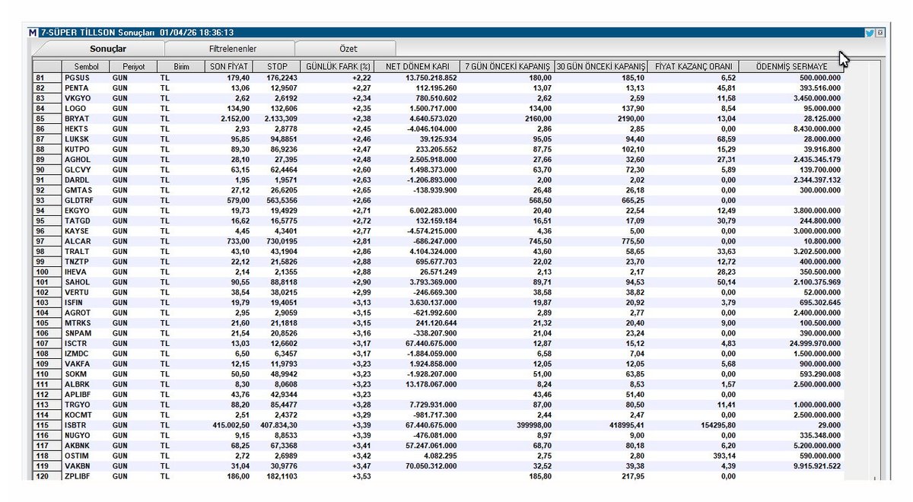
Task: Select the IZMDC symbol cell
Action: [86, 355]
